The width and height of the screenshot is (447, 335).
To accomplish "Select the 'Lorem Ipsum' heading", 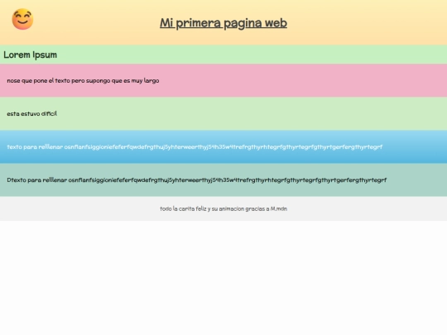I will pyautogui.click(x=31, y=55).
